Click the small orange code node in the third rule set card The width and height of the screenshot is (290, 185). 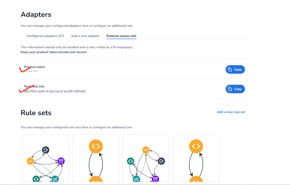click(x=146, y=150)
